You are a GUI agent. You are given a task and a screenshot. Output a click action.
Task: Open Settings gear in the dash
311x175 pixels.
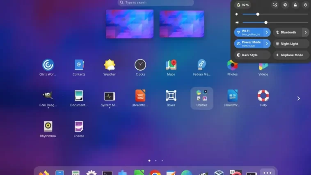pos(91,173)
